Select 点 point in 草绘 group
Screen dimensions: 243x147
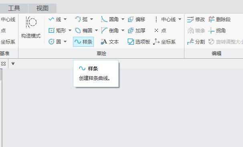(160, 31)
